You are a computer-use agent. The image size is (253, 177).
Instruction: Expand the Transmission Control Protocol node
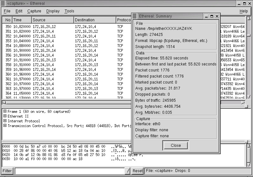point(5,126)
